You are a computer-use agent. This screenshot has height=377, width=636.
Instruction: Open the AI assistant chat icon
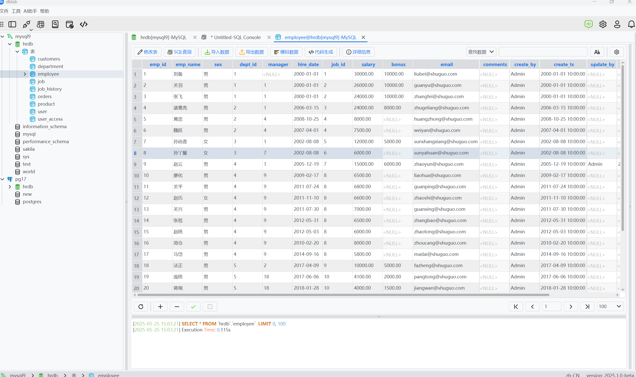(x=588, y=24)
